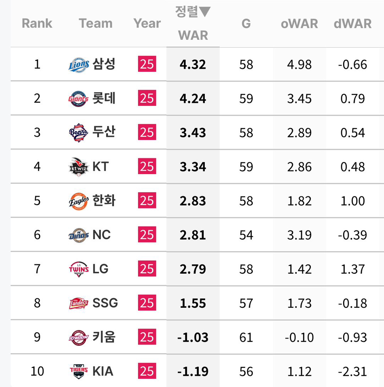This screenshot has width=384, height=387.
Task: Open the 삼성 team name link
Action: (x=104, y=64)
